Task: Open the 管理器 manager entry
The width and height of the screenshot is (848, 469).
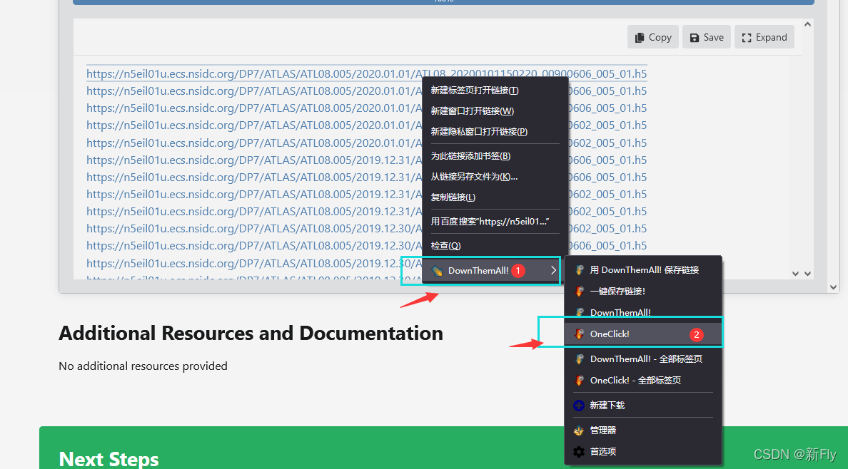Action: coord(643,430)
